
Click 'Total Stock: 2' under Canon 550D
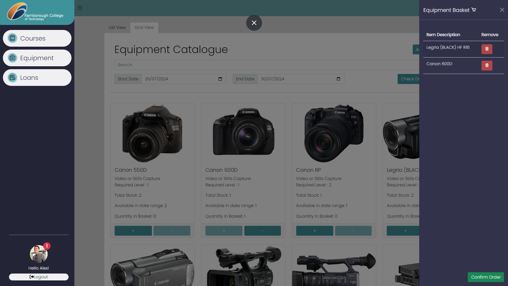pos(128,195)
